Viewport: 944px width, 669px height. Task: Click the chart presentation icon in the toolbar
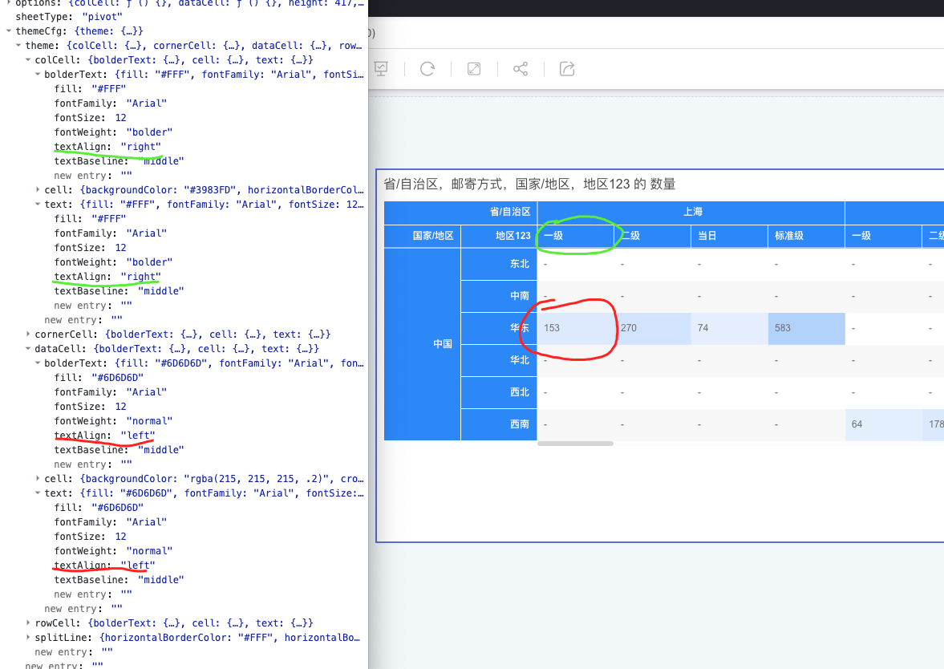[380, 69]
